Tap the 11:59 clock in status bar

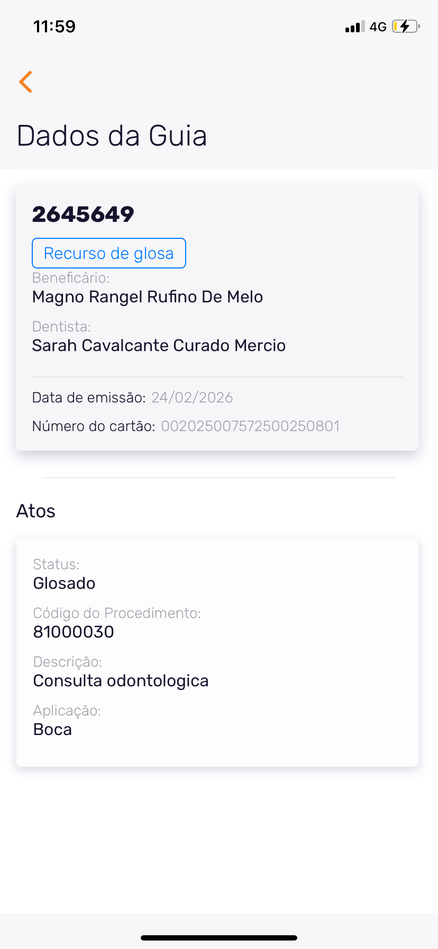(54, 26)
